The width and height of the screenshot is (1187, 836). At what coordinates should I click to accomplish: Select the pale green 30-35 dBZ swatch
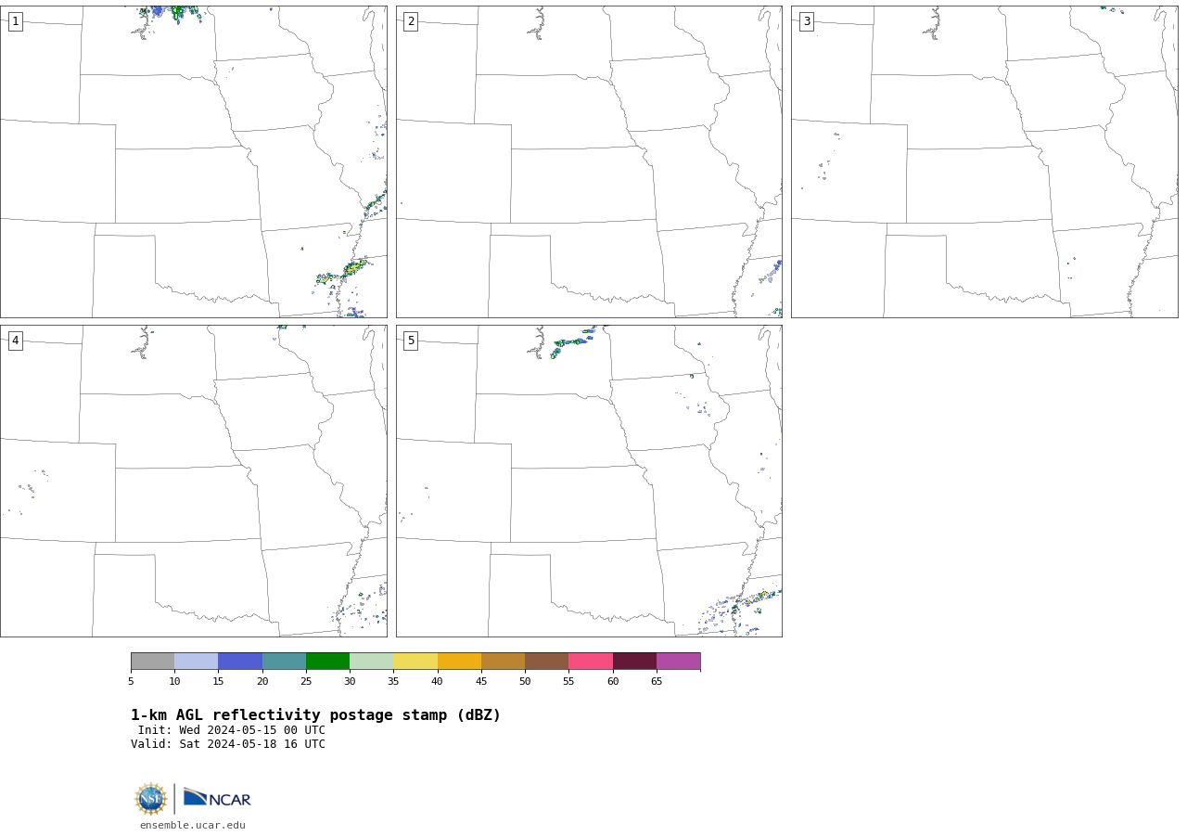[372, 662]
